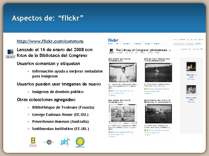
Task: Click the Share This icon
Action: (201, 49)
